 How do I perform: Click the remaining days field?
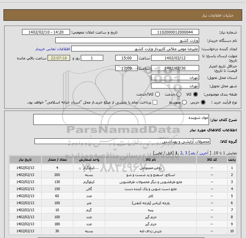coord(92,58)
